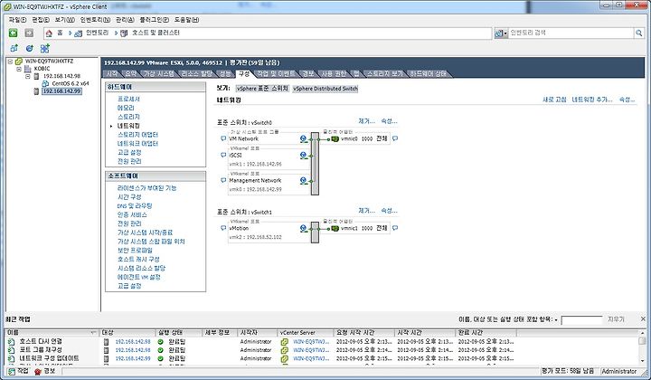651x380 pixels.
Task: Collapse the KOBIC datacenter node
Action: pyautogui.click(x=19, y=69)
